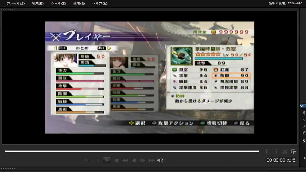This screenshot has width=306, height=172.
Task: Open the 設定(S) menu
Action: point(79,3)
